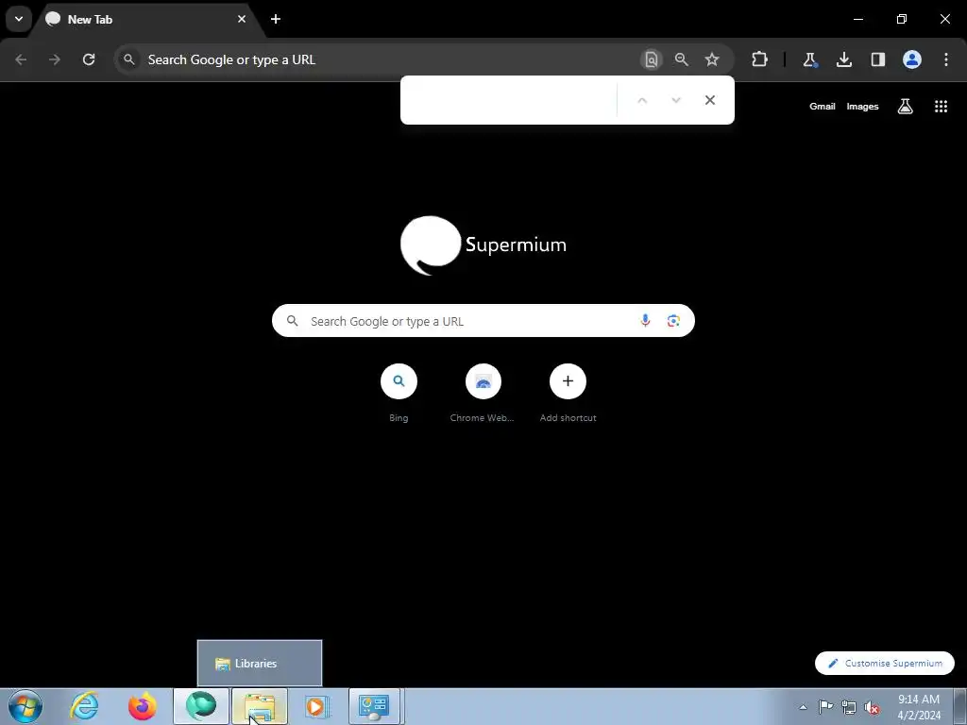The width and height of the screenshot is (967, 725).
Task: Open Search Labs flask on page
Action: [x=906, y=107]
